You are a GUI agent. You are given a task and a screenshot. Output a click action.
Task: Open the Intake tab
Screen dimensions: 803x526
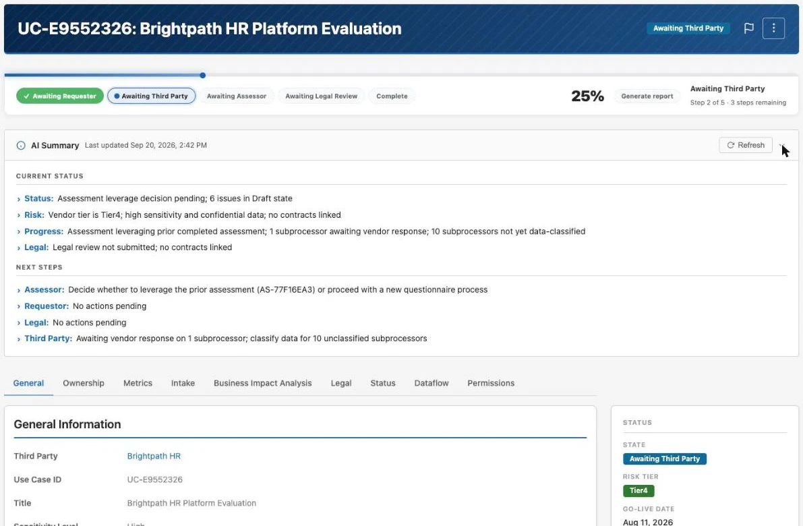[183, 383]
